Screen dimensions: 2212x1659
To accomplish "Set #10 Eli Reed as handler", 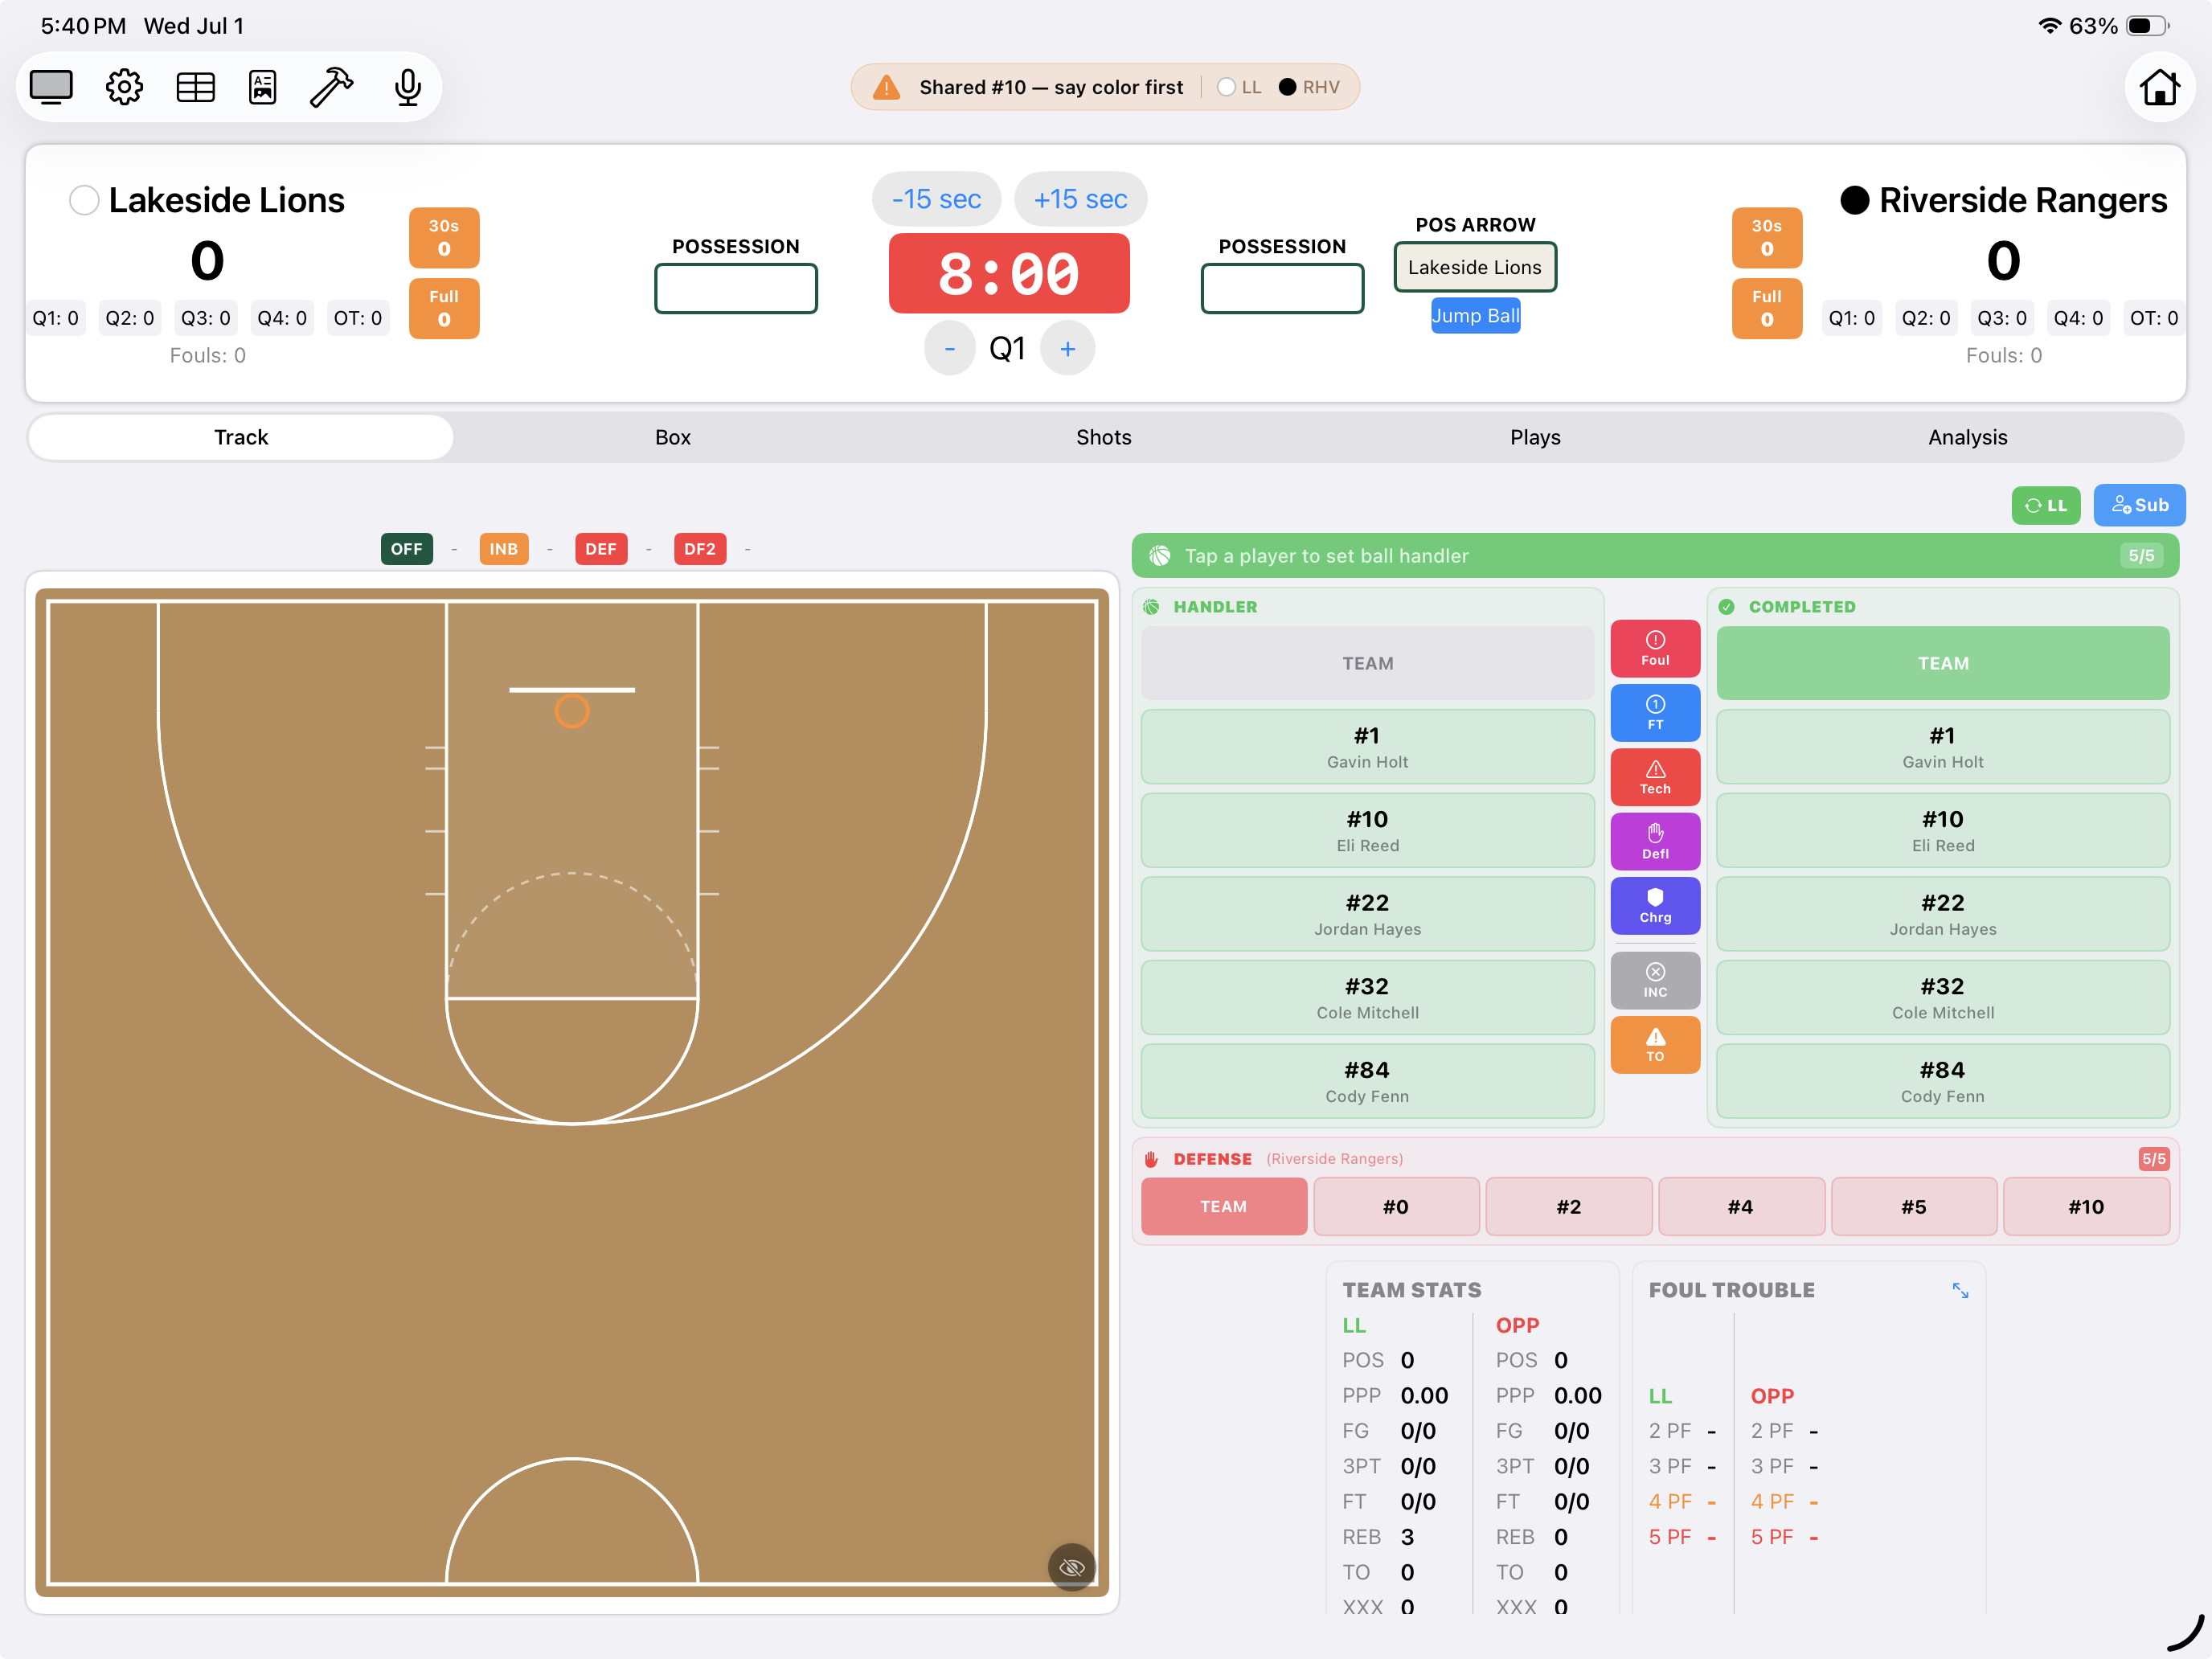I will tap(1367, 831).
